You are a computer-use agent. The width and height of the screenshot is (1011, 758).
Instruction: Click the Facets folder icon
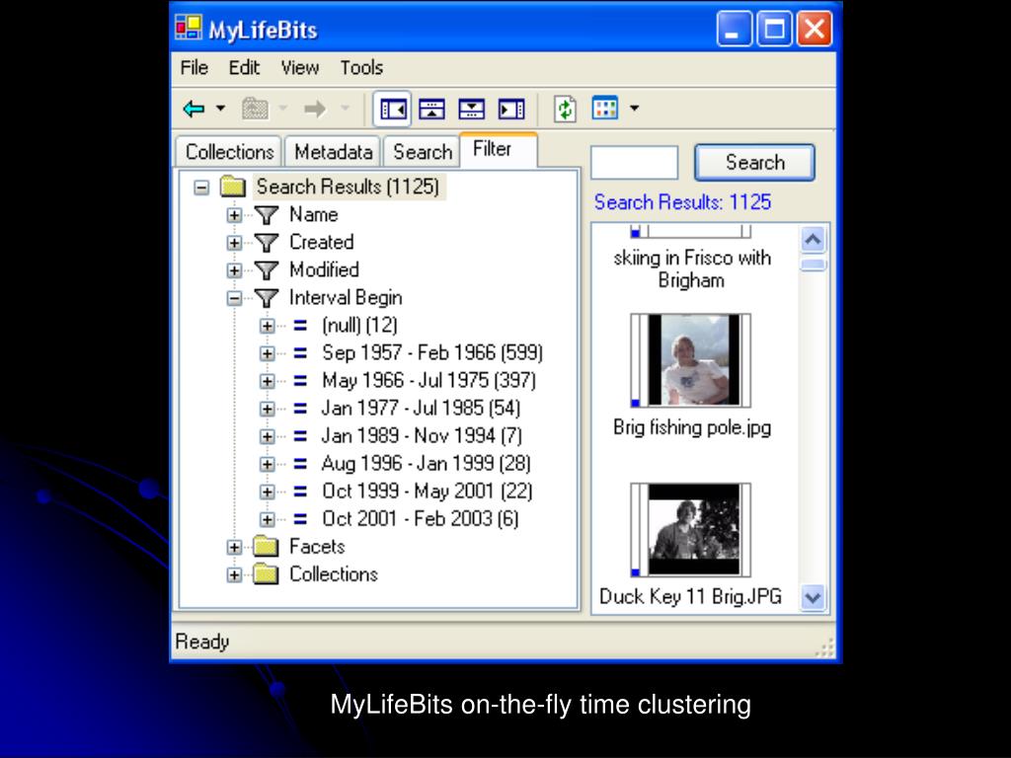tap(266, 547)
